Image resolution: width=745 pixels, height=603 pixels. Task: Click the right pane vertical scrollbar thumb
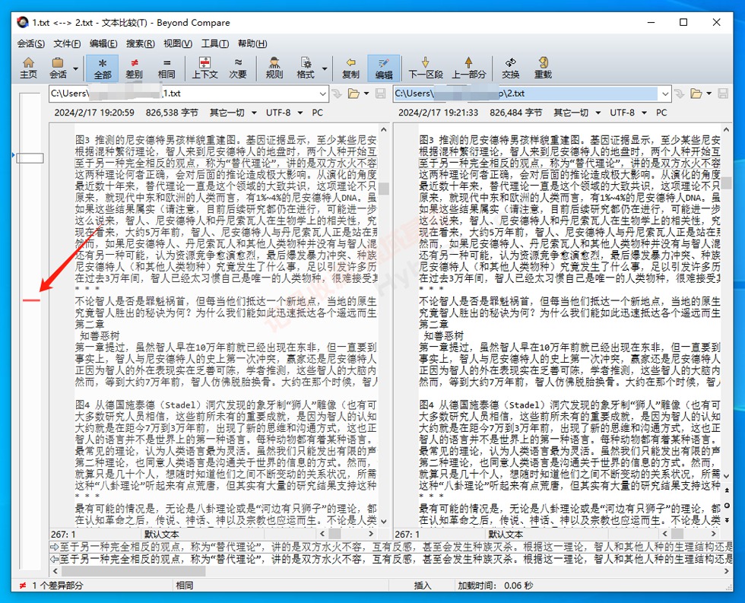coord(727,183)
